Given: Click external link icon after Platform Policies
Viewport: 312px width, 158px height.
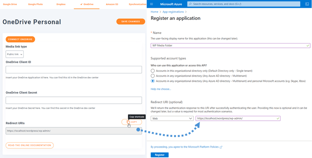Looking at the screenshot, I should coord(221,147).
